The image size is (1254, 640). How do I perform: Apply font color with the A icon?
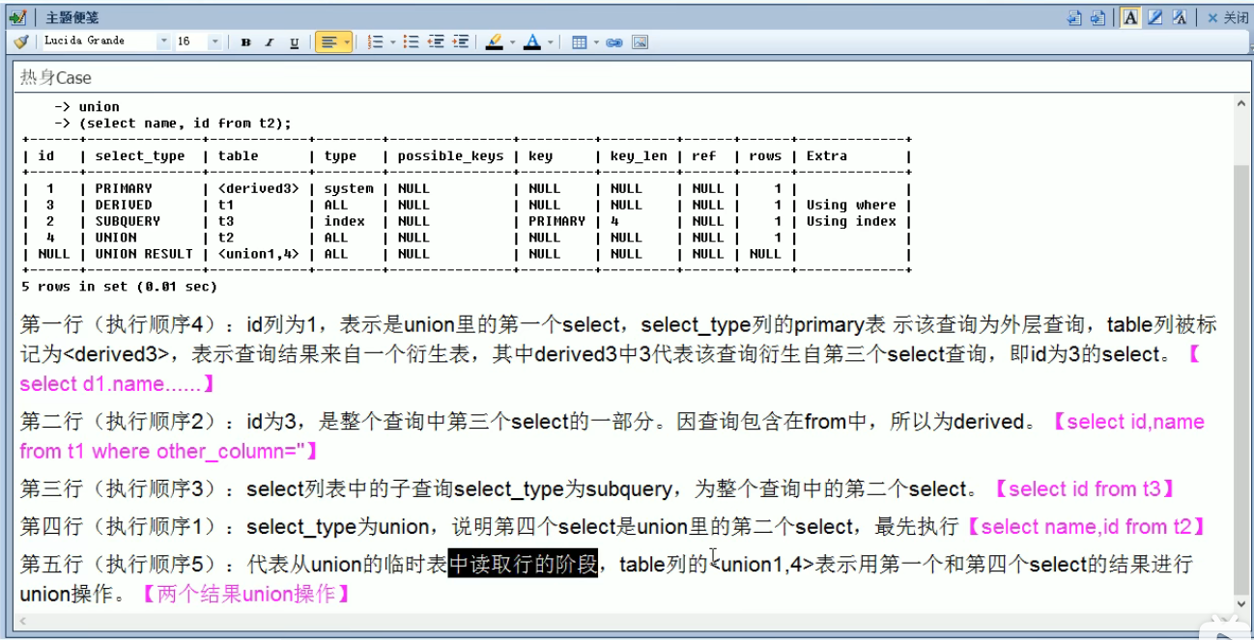click(534, 42)
